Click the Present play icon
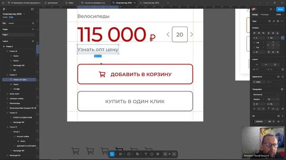This screenshot has width=286, height=160. [271, 9]
